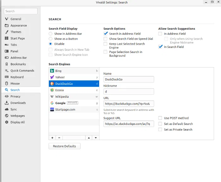221x182 pixels.
Task: Click the Start Page grid icon
Action: [x=7, y=38]
